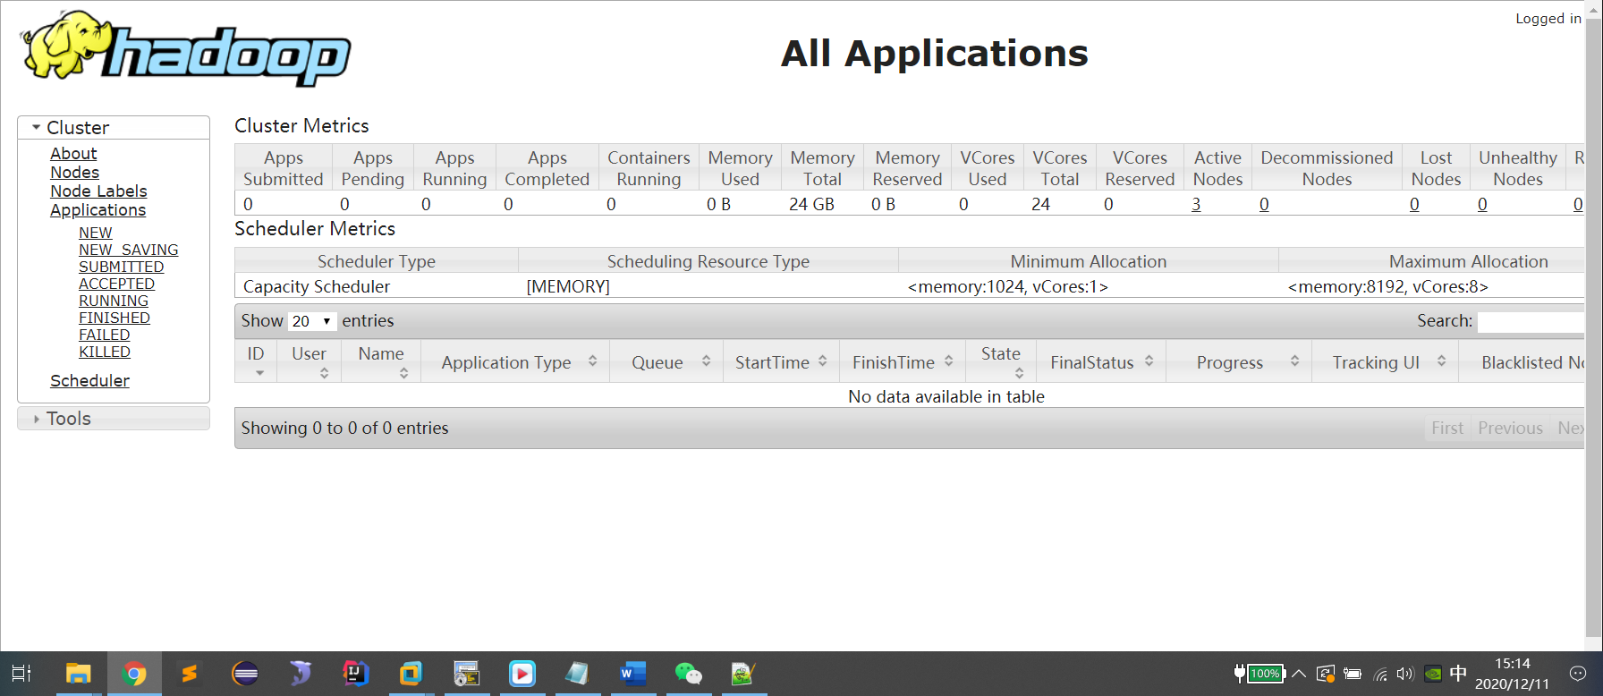Open the system battery power tray icon
This screenshot has height=696, width=1603.
(1353, 675)
